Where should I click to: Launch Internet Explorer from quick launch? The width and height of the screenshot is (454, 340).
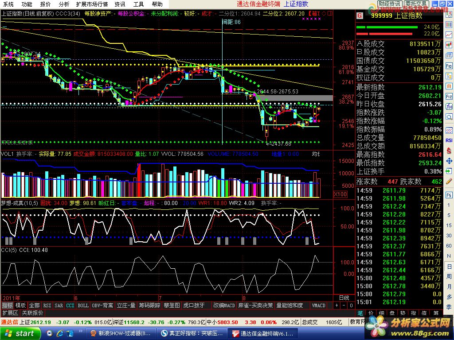(x=60, y=333)
